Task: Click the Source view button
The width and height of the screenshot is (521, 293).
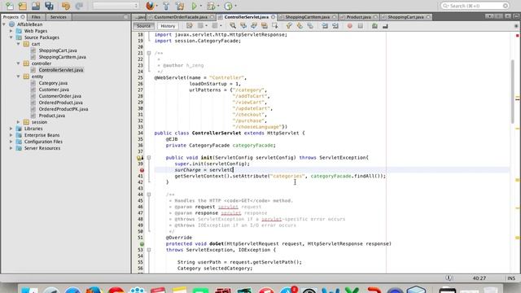Action: 143,26
